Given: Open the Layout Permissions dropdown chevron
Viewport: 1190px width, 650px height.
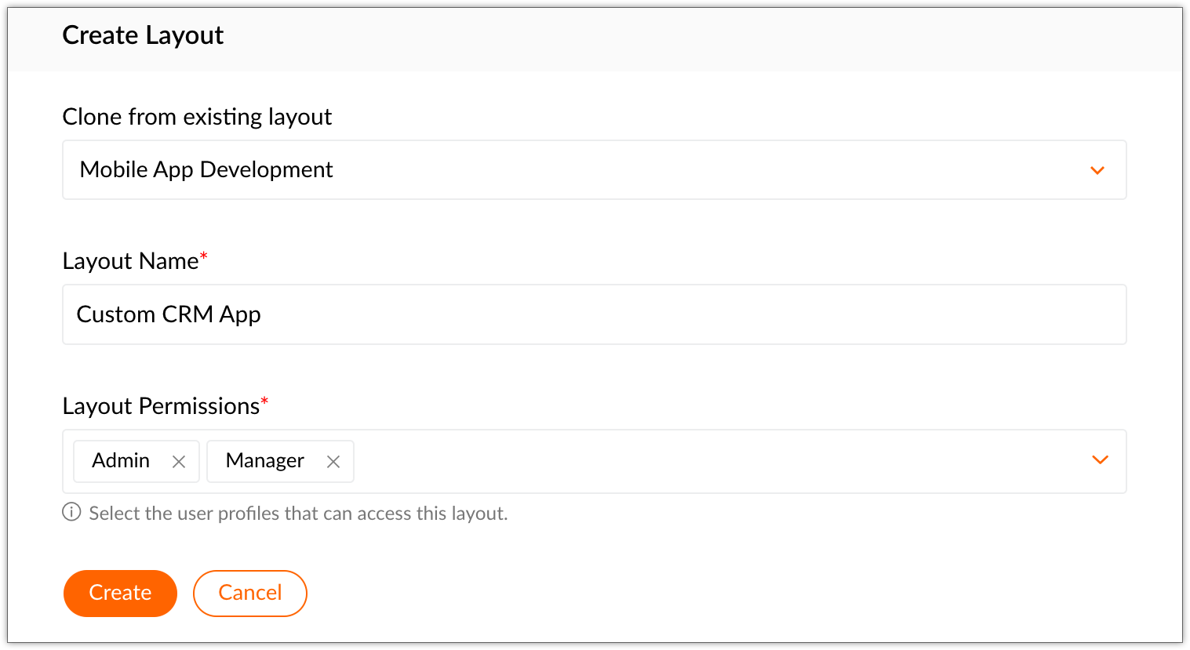Looking at the screenshot, I should (x=1100, y=460).
